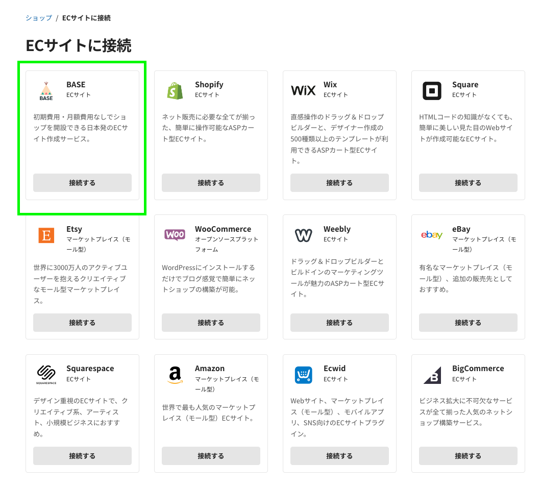Image resolution: width=541 pixels, height=487 pixels.
Task: Click the ECサイトに接続 page heading
Action: click(x=78, y=45)
